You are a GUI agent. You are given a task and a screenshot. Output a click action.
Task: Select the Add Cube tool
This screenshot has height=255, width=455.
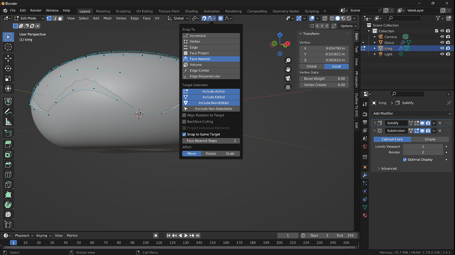point(8,133)
